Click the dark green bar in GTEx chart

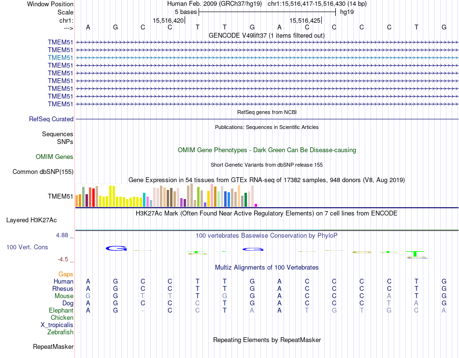(245, 200)
